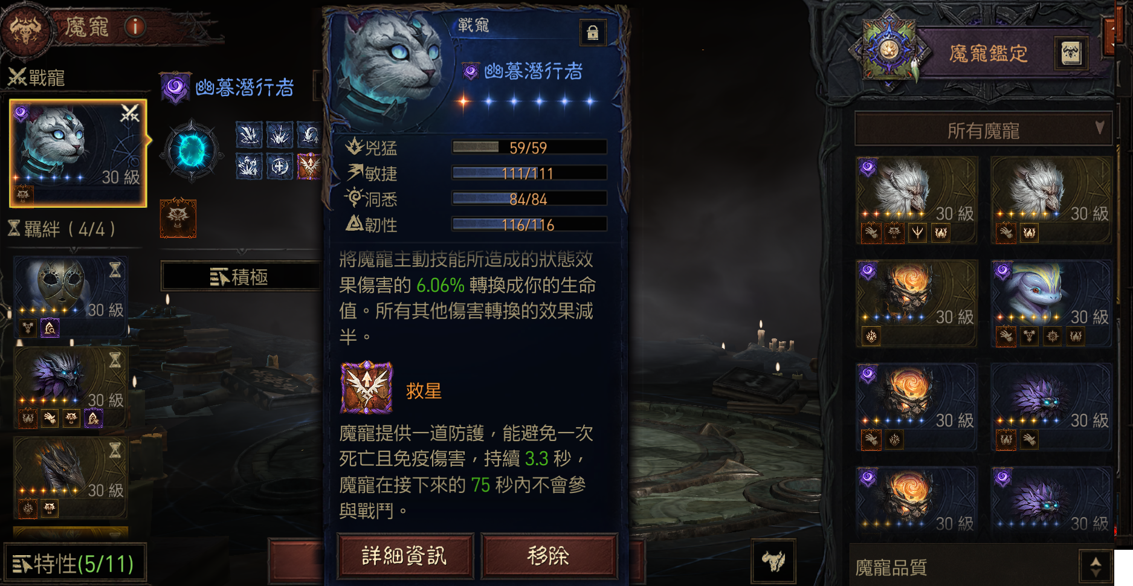1133x586 pixels.
Task: Open the 魔寵品質 sort stepper
Action: 1095,567
